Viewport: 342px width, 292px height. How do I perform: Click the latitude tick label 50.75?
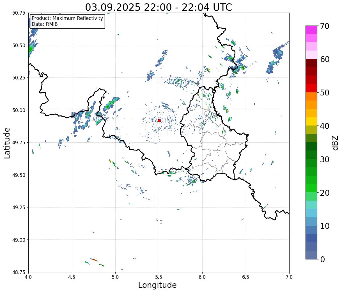(x=19, y=13)
